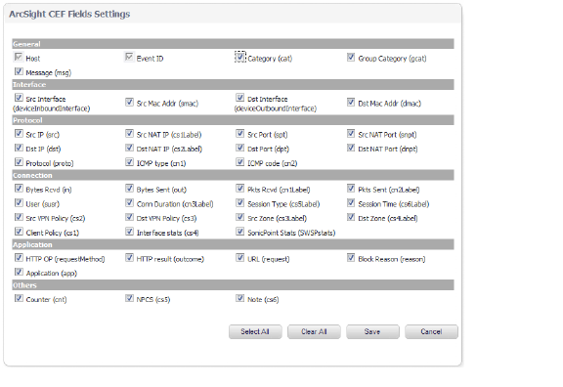Uncheck Src VPN Policy (cs2)
The width and height of the screenshot is (563, 387).
(19, 217)
